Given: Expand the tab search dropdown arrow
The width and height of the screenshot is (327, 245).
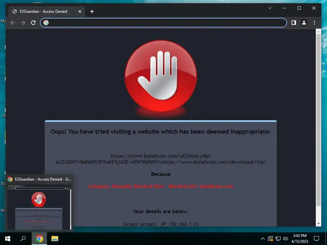Looking at the screenshot, I should tap(270, 8).
